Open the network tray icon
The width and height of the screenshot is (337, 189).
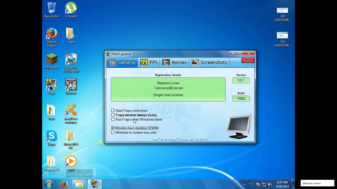click(x=264, y=184)
